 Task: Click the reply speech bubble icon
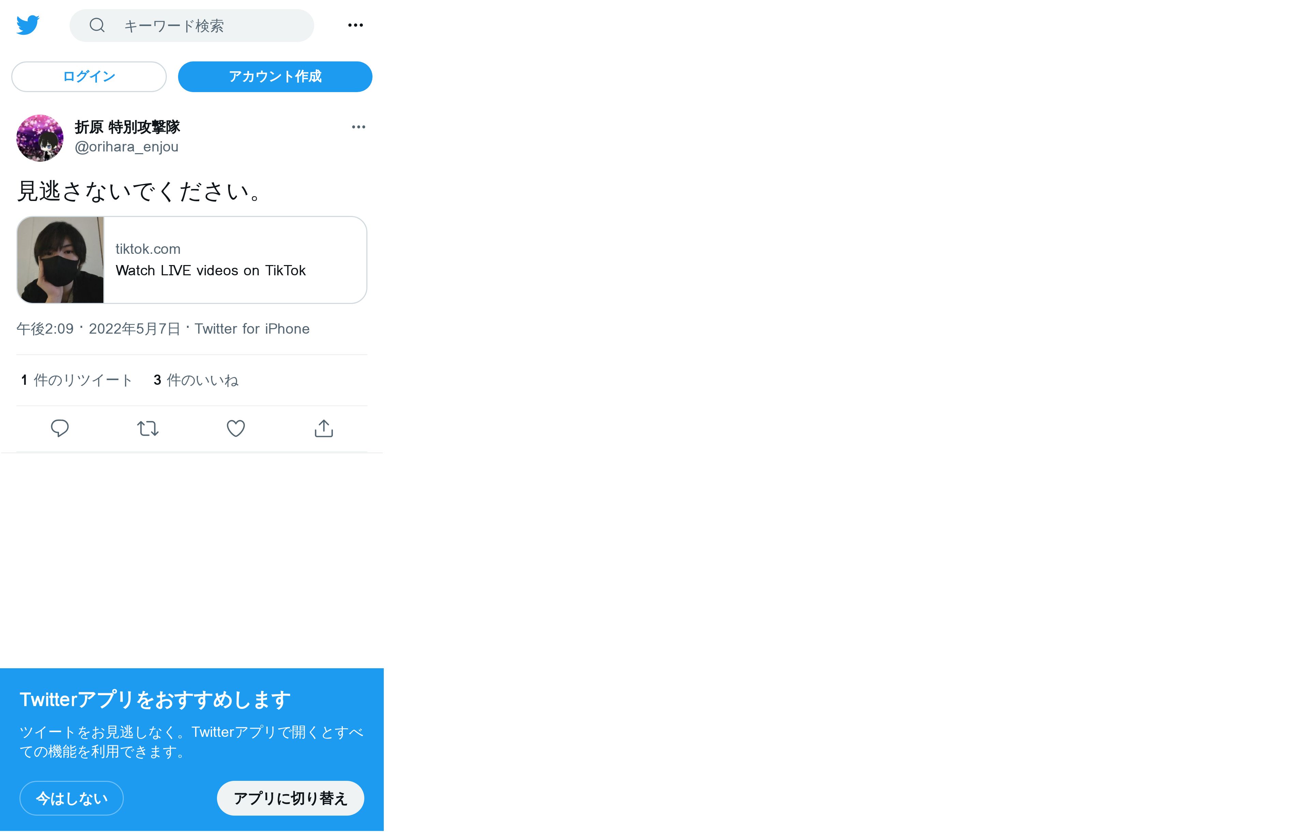pyautogui.click(x=60, y=428)
